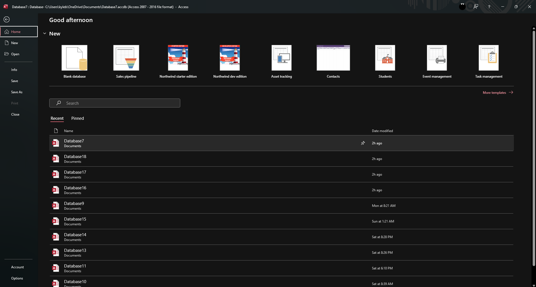Pin Database7 to the list

tap(363, 143)
